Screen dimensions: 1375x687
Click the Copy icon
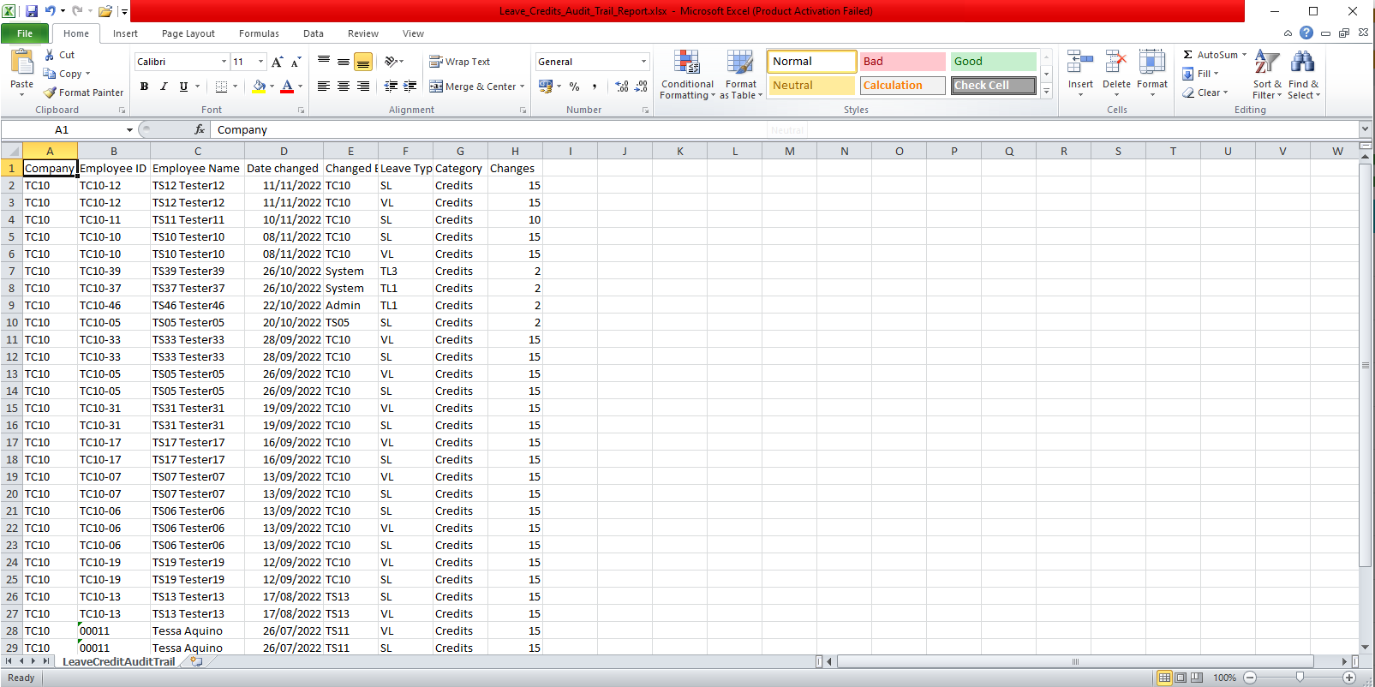(50, 74)
